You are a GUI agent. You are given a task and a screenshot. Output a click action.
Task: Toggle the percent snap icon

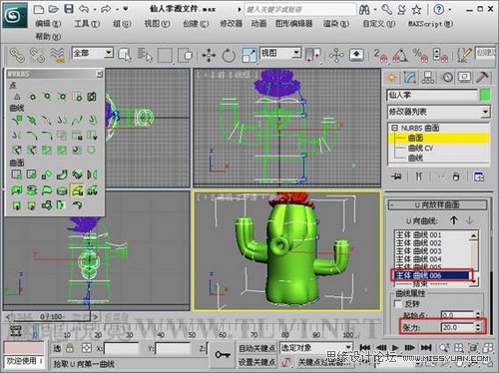tap(420, 55)
